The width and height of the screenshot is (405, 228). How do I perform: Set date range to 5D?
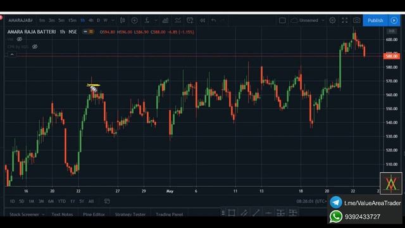pos(22,201)
